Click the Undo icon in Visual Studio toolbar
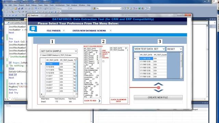The image size is (219, 123). point(36,9)
